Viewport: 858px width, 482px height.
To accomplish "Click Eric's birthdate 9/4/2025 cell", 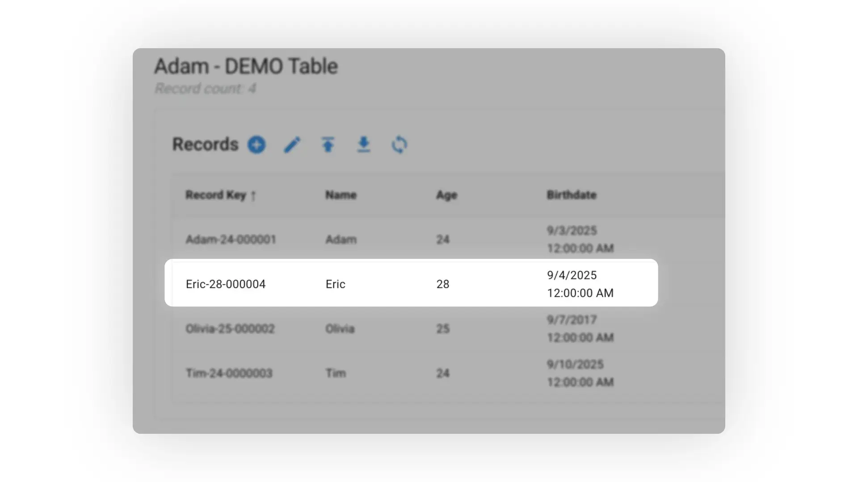I will pyautogui.click(x=580, y=283).
